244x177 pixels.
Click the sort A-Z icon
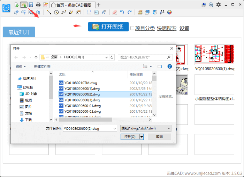pos(162,12)
